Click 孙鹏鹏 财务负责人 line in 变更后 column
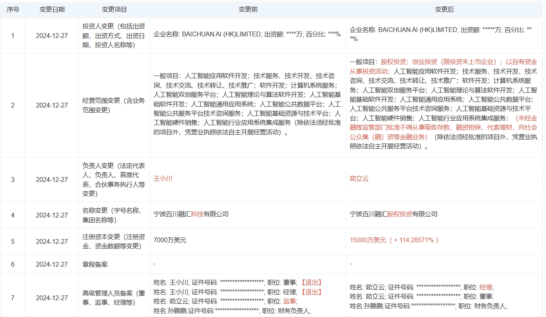The height and width of the screenshot is (317, 546). [428, 306]
